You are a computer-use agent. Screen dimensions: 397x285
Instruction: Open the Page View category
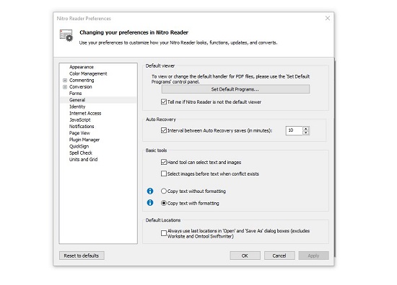click(x=79, y=133)
